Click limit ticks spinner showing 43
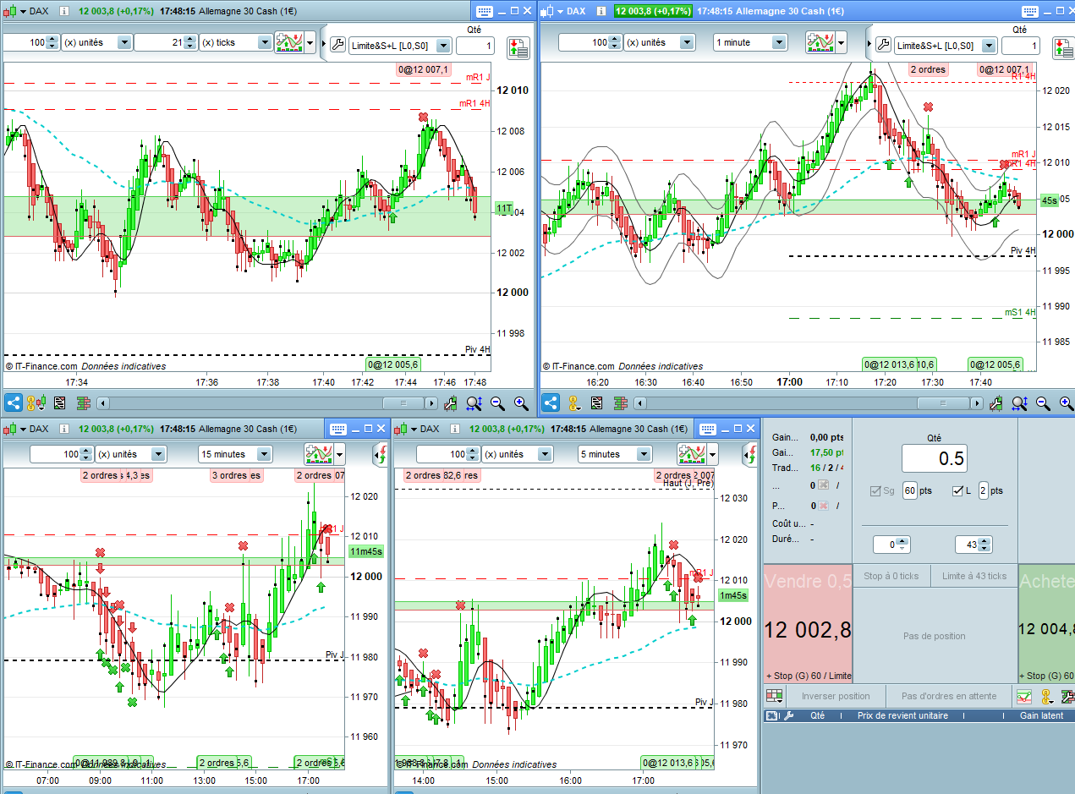Viewport: 1075px width, 794px height. point(984,545)
